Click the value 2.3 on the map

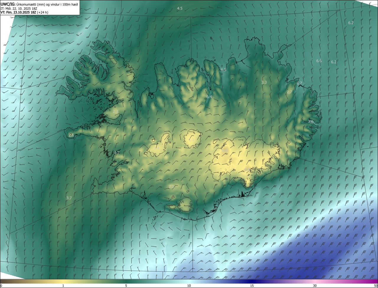[115, 111]
